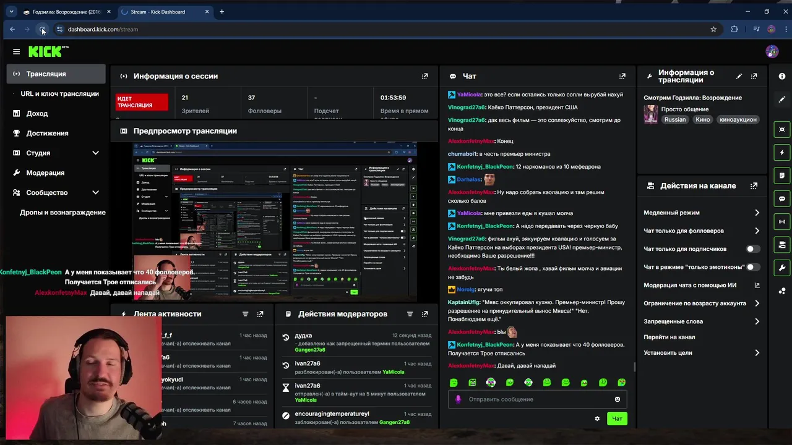
Task: Open Установить цели options
Action: click(701, 353)
